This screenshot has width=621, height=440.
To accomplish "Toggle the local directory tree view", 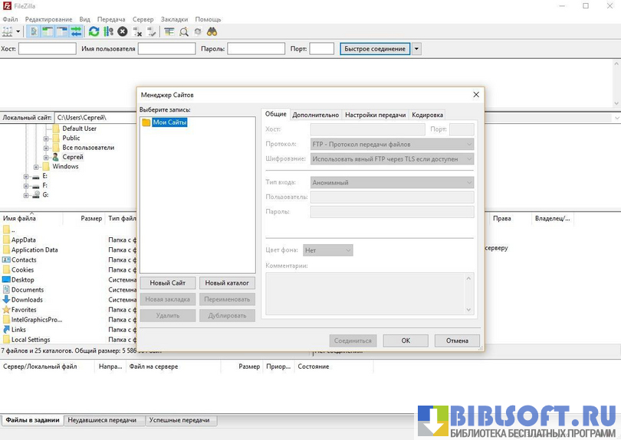I will point(48,32).
